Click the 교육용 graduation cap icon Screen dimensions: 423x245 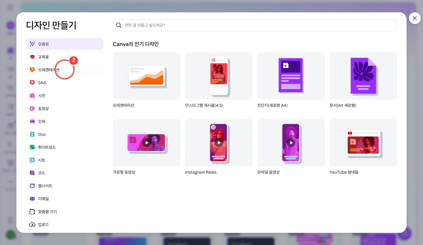click(x=32, y=57)
